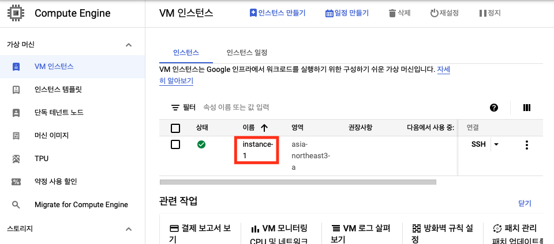554x244 pixels.
Task: Open the column display options icon
Action: click(x=527, y=108)
